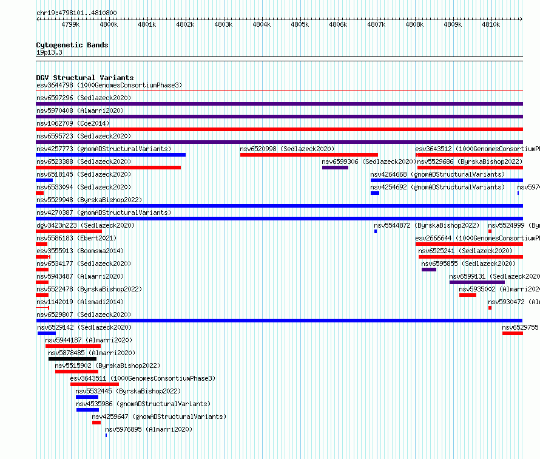This screenshot has height=459, width=540.
Task: Open the nsv5970408 (Almarri2020) variant
Action: tap(80, 110)
